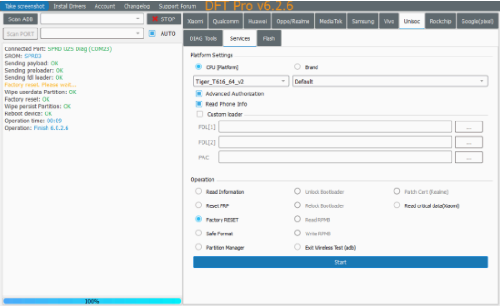This screenshot has width=500, height=307.
Task: Switch to the Xiaomi tab
Action: (x=195, y=21)
